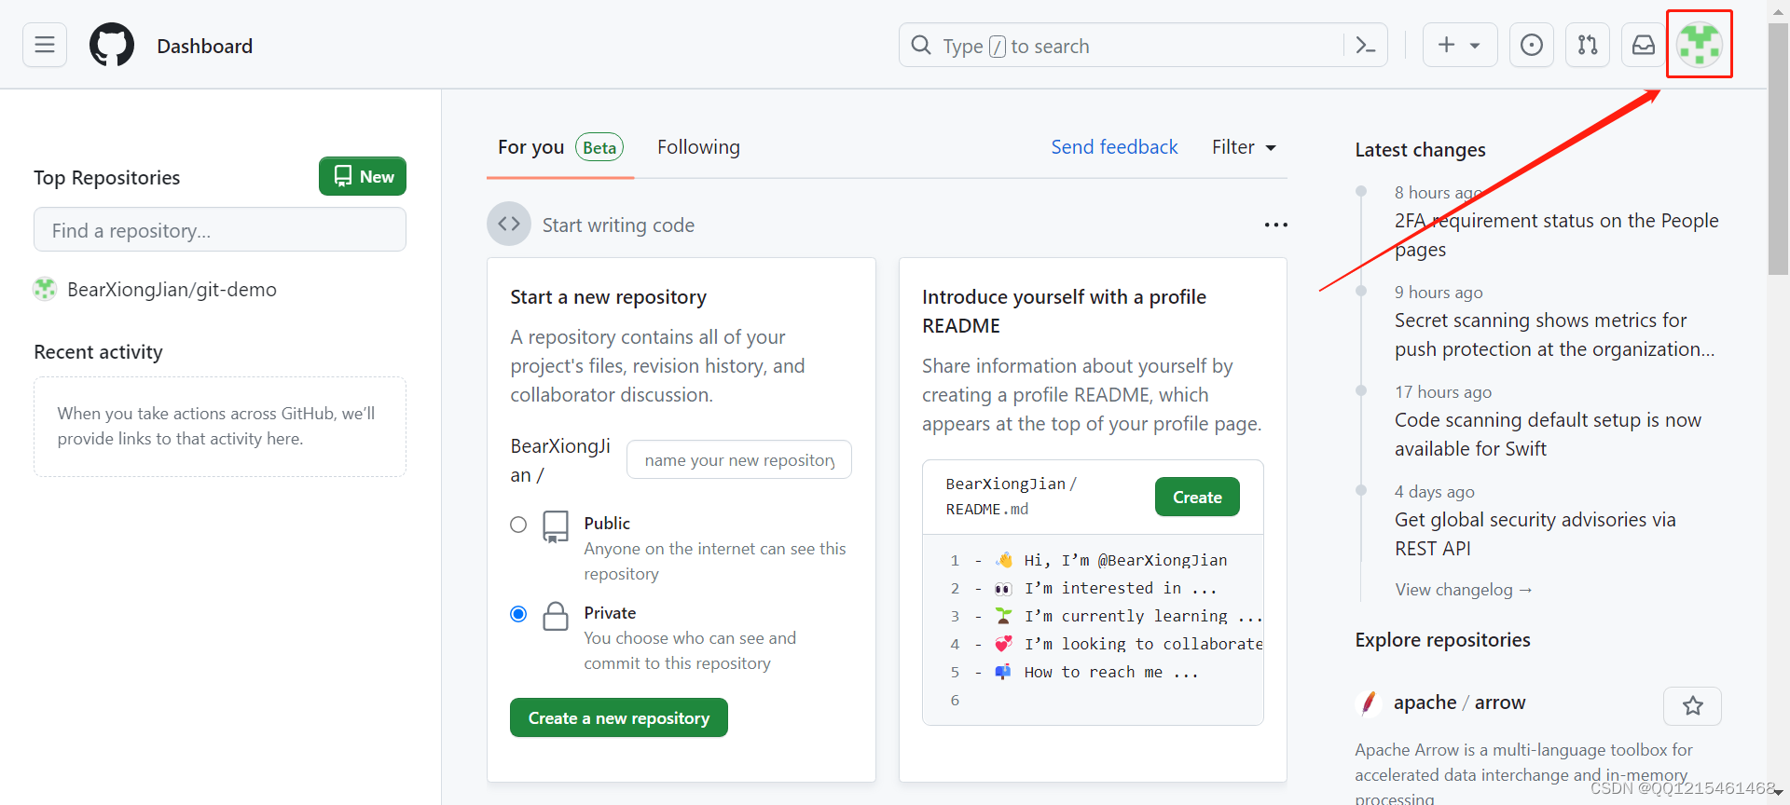This screenshot has width=1790, height=805.
Task: Click the code brackets icon beside Start writing code
Action: pyautogui.click(x=509, y=224)
